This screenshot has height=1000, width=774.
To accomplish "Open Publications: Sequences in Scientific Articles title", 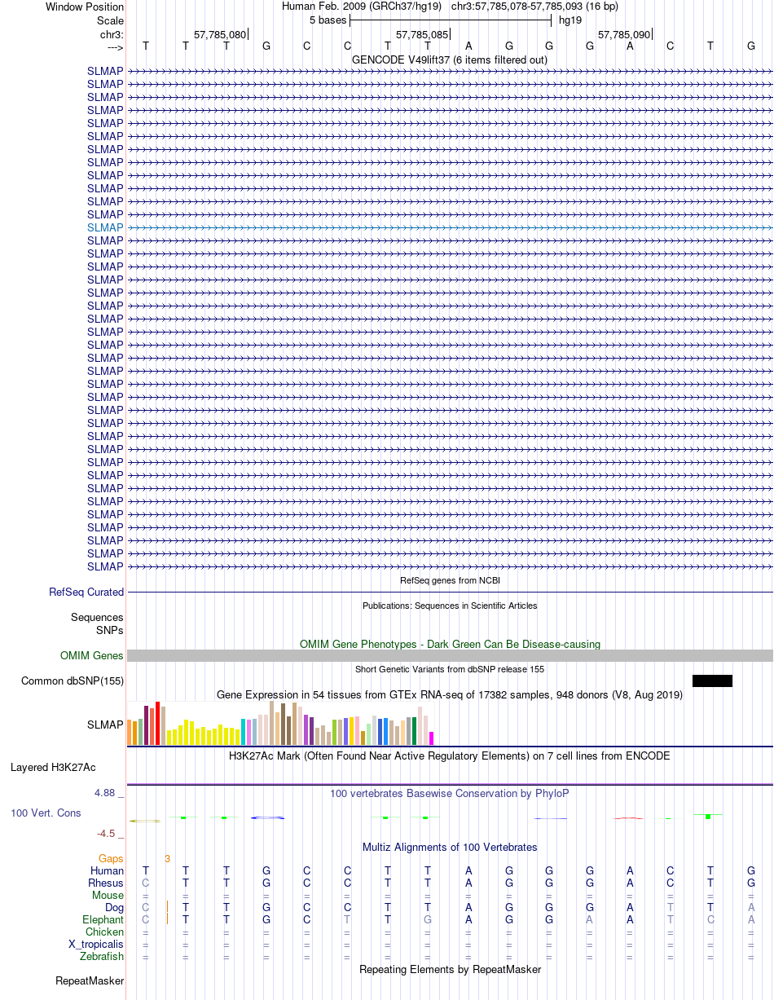I will coord(450,606).
